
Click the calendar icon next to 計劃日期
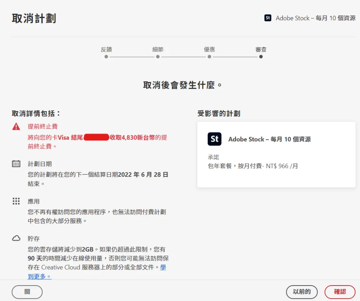16,163
